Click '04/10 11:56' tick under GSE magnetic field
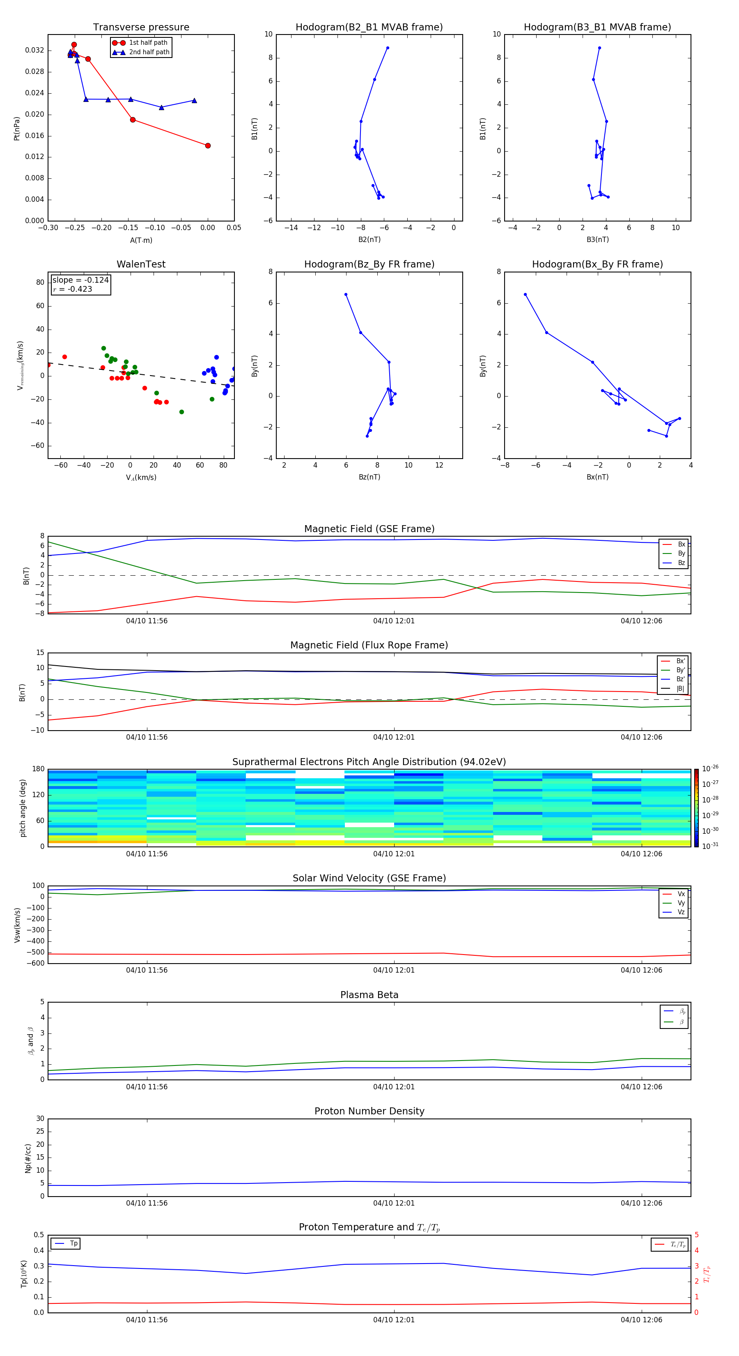Screen dimensions: 739x1356 (147, 620)
